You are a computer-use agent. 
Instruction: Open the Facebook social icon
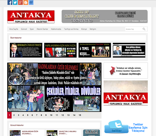click(10, 2)
